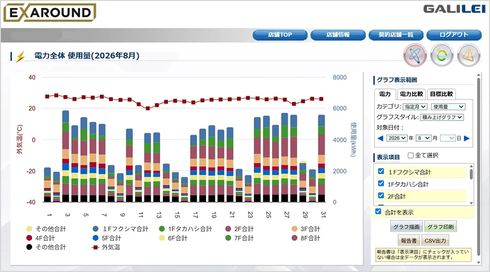Go to next month with right arrow
Viewport: 490px width, 272px height.
pyautogui.click(x=467, y=138)
